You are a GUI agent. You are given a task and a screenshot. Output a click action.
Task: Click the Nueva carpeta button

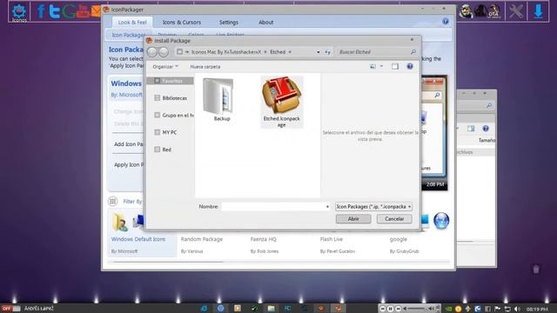[205, 66]
